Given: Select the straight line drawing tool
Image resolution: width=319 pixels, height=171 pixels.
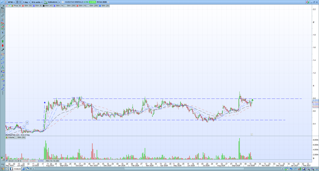Looking at the screenshot, I should tap(3, 37).
